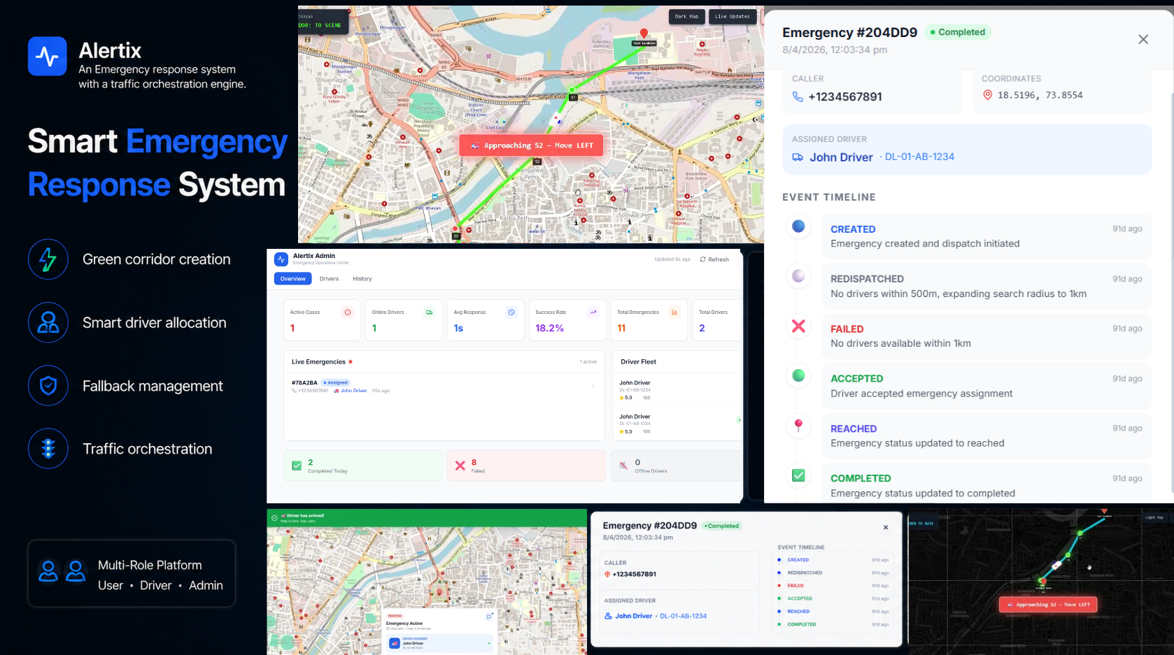Screen dimensions: 1174x655
Task: Click the Alertix pulse logo beside the title
Action: (x=48, y=56)
